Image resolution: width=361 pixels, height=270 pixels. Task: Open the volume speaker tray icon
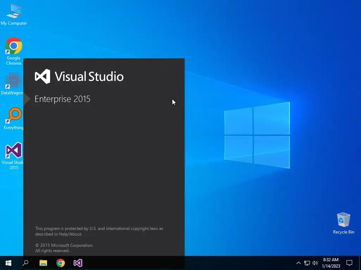[x=315, y=263]
